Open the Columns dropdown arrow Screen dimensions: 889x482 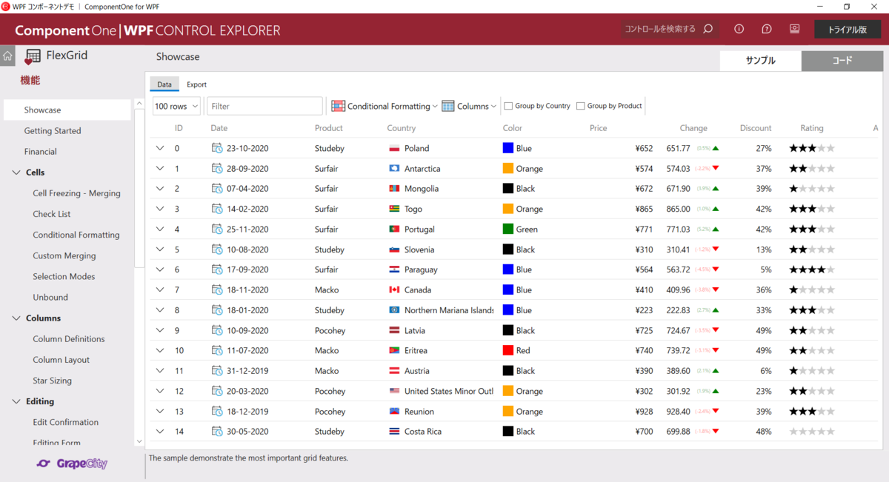(x=493, y=107)
